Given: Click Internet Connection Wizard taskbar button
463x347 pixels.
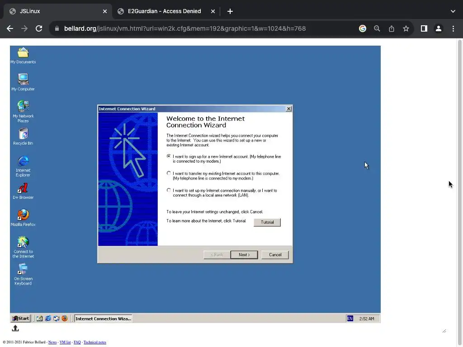Looking at the screenshot, I should pos(103,319).
